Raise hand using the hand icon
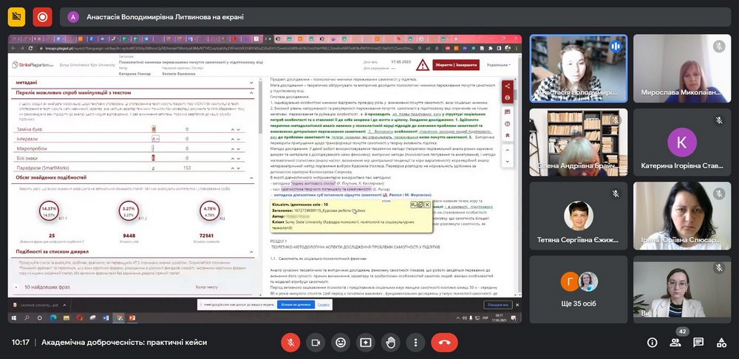Viewport: 739px width, 359px height. point(391,342)
